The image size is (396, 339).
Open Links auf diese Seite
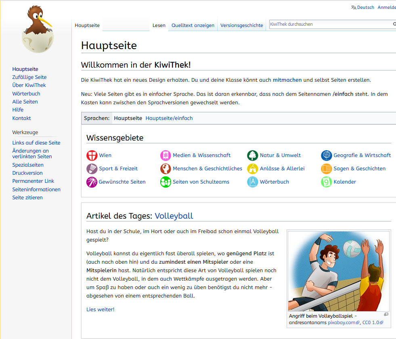coord(36,143)
